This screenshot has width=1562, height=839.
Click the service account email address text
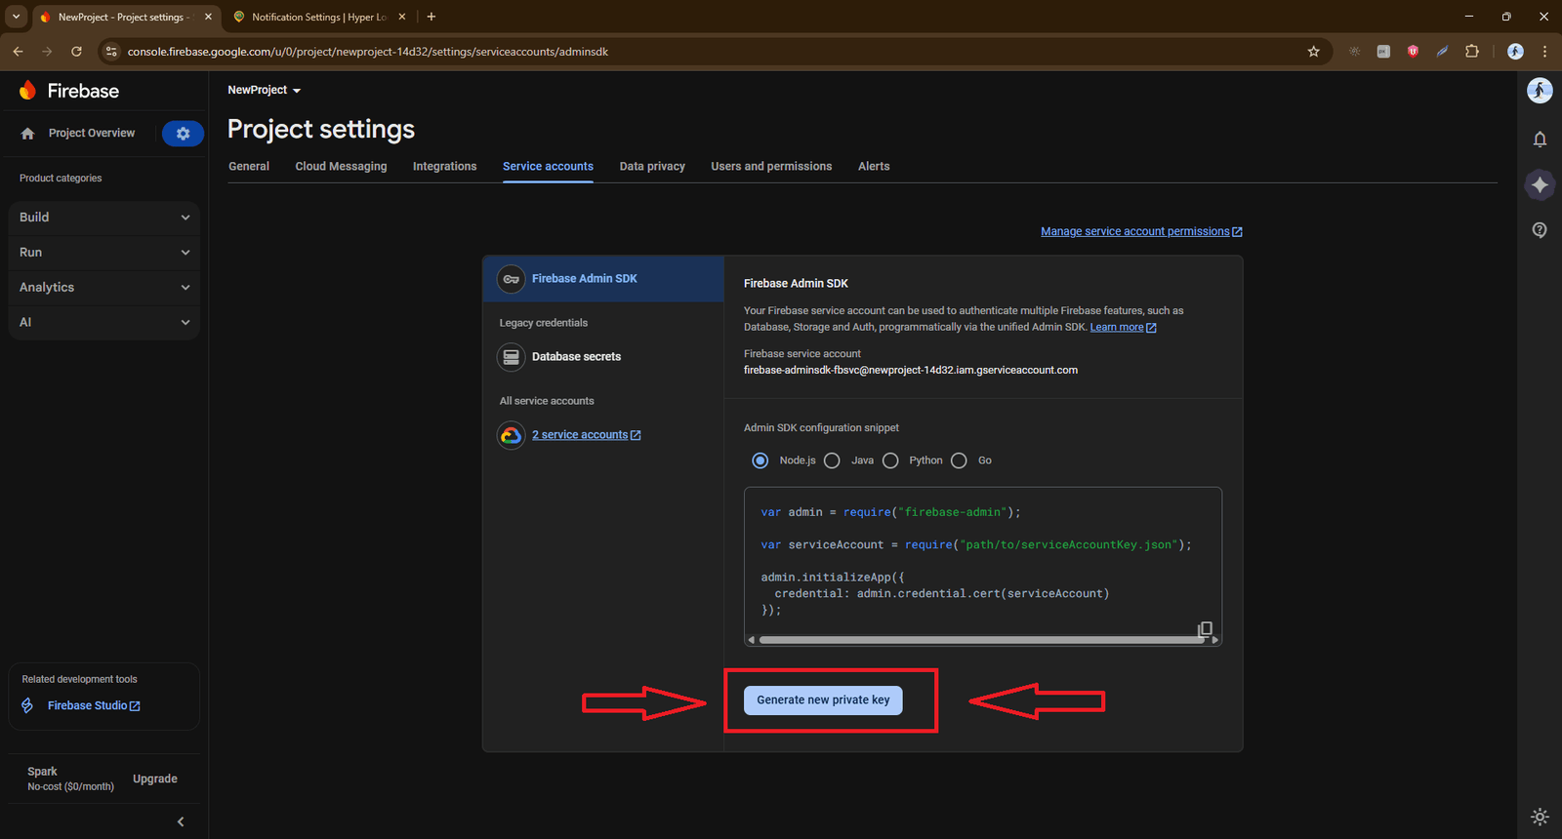(911, 371)
